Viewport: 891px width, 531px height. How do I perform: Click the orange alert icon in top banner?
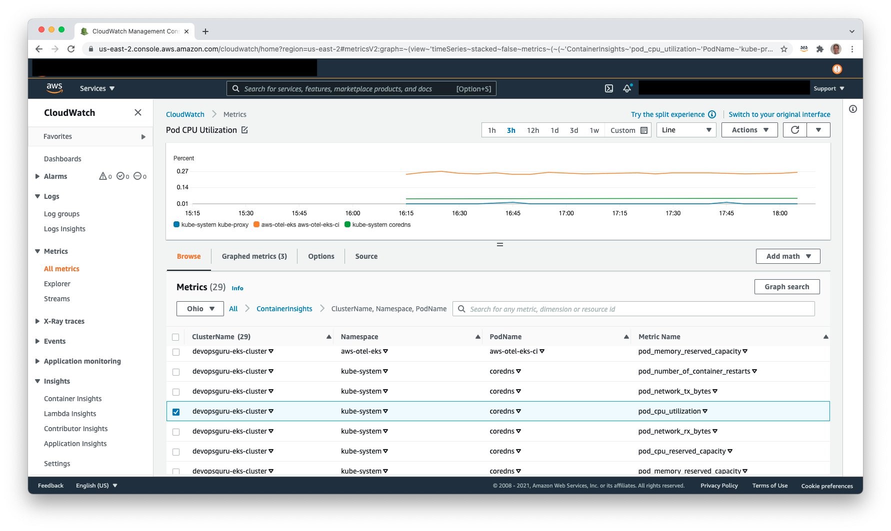point(837,69)
